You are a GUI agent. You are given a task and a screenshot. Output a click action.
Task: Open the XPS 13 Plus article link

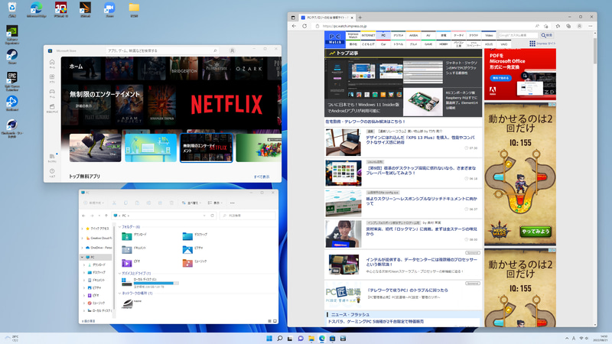[420, 140]
